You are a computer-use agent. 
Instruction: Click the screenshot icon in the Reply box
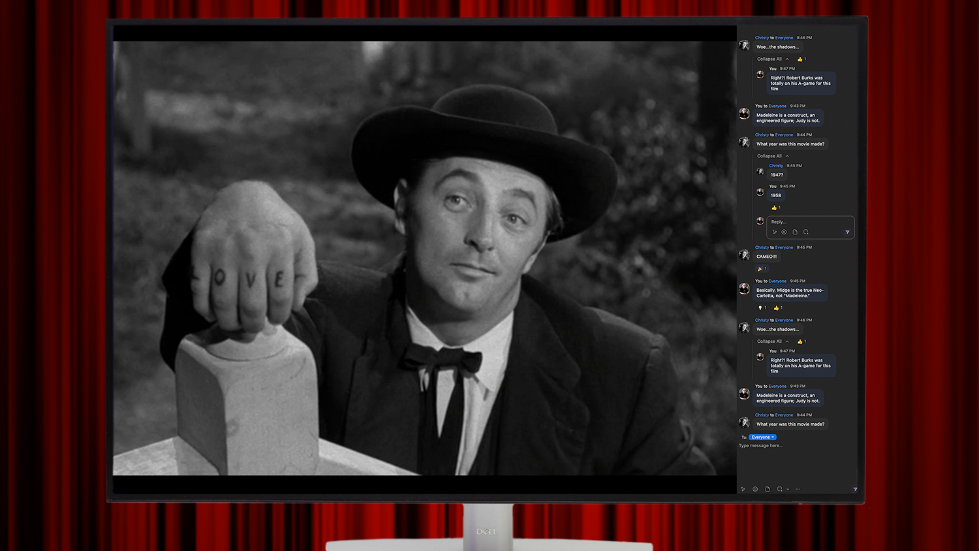point(806,232)
